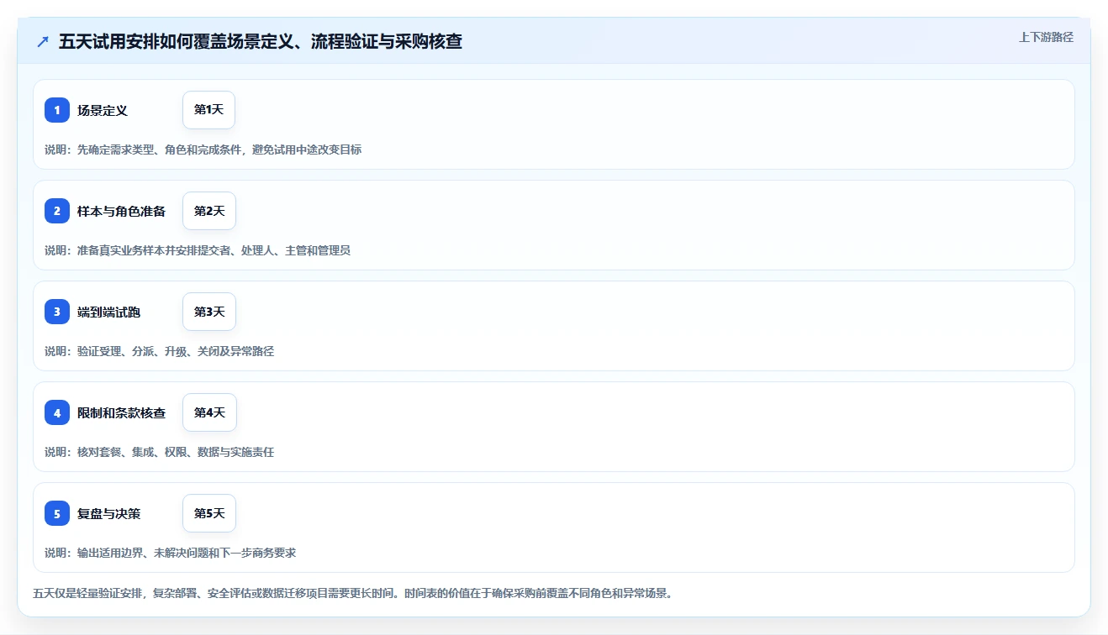
Task: Select the 第3天 day tag
Action: [209, 312]
